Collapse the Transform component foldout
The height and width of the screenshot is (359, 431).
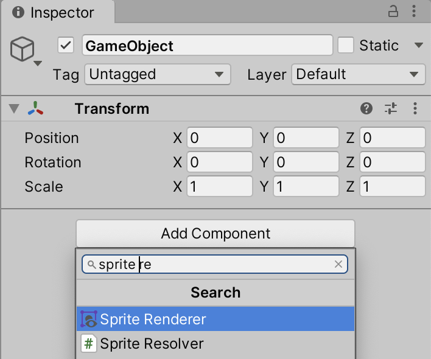(x=14, y=109)
